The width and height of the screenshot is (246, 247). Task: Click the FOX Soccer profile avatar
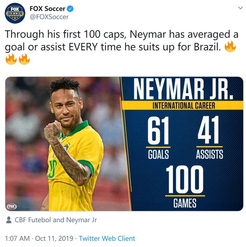click(x=15, y=13)
